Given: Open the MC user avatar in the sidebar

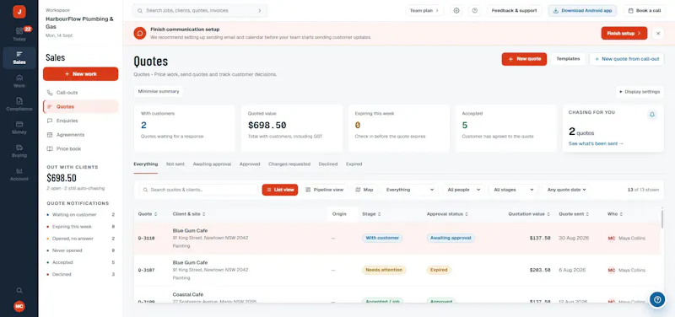Looking at the screenshot, I should (19, 306).
